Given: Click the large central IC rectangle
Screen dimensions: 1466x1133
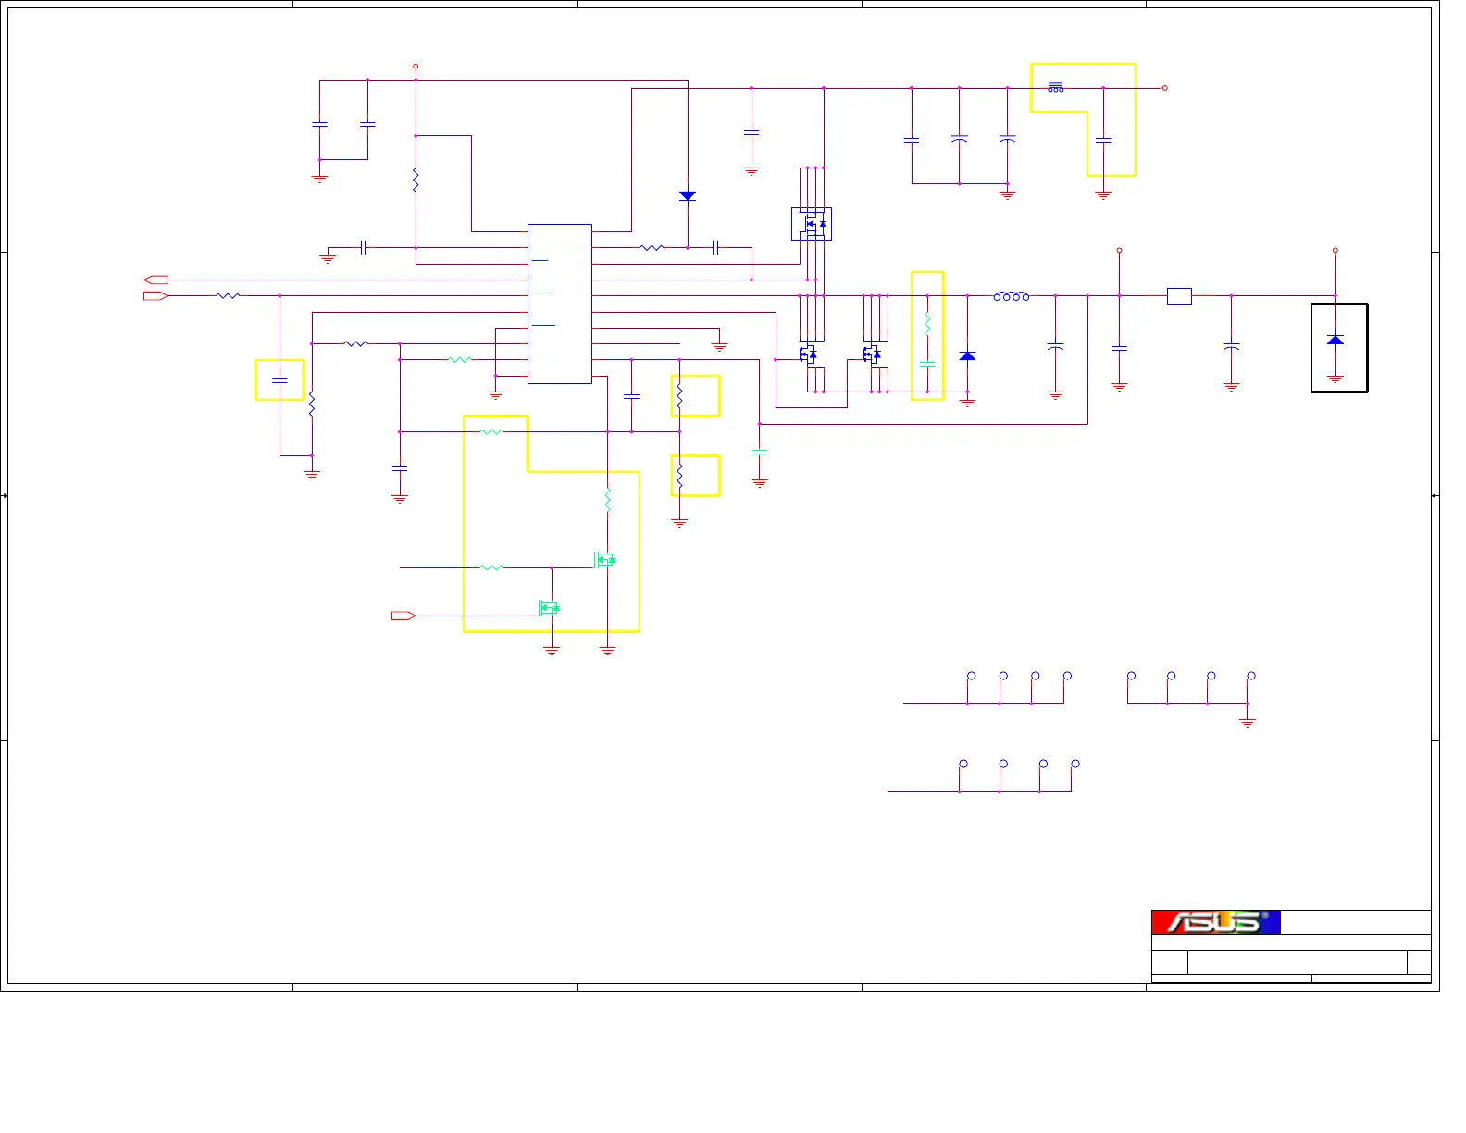Looking at the screenshot, I should click(x=559, y=304).
